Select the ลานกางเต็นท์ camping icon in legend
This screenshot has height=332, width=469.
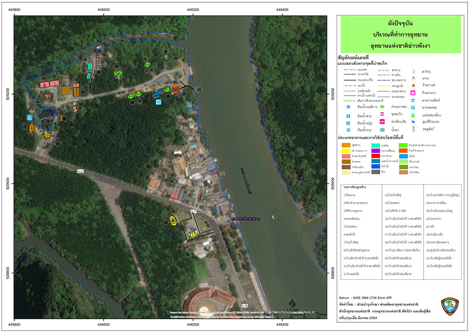(x=413, y=100)
